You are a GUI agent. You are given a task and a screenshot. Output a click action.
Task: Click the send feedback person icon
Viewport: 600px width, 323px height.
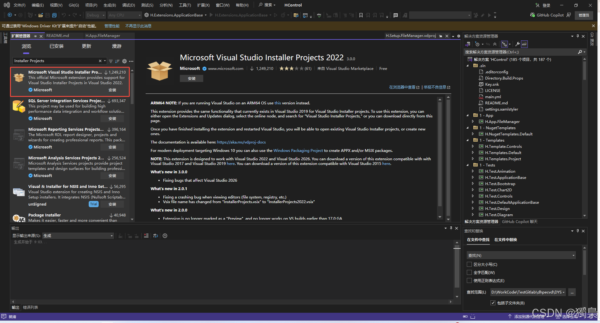click(x=569, y=15)
